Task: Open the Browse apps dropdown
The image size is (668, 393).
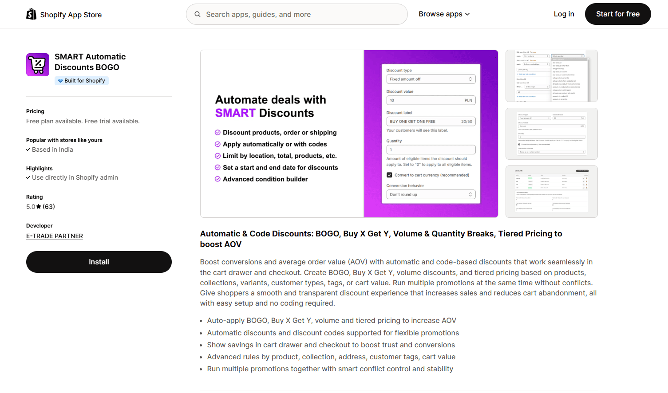Action: pos(444,14)
